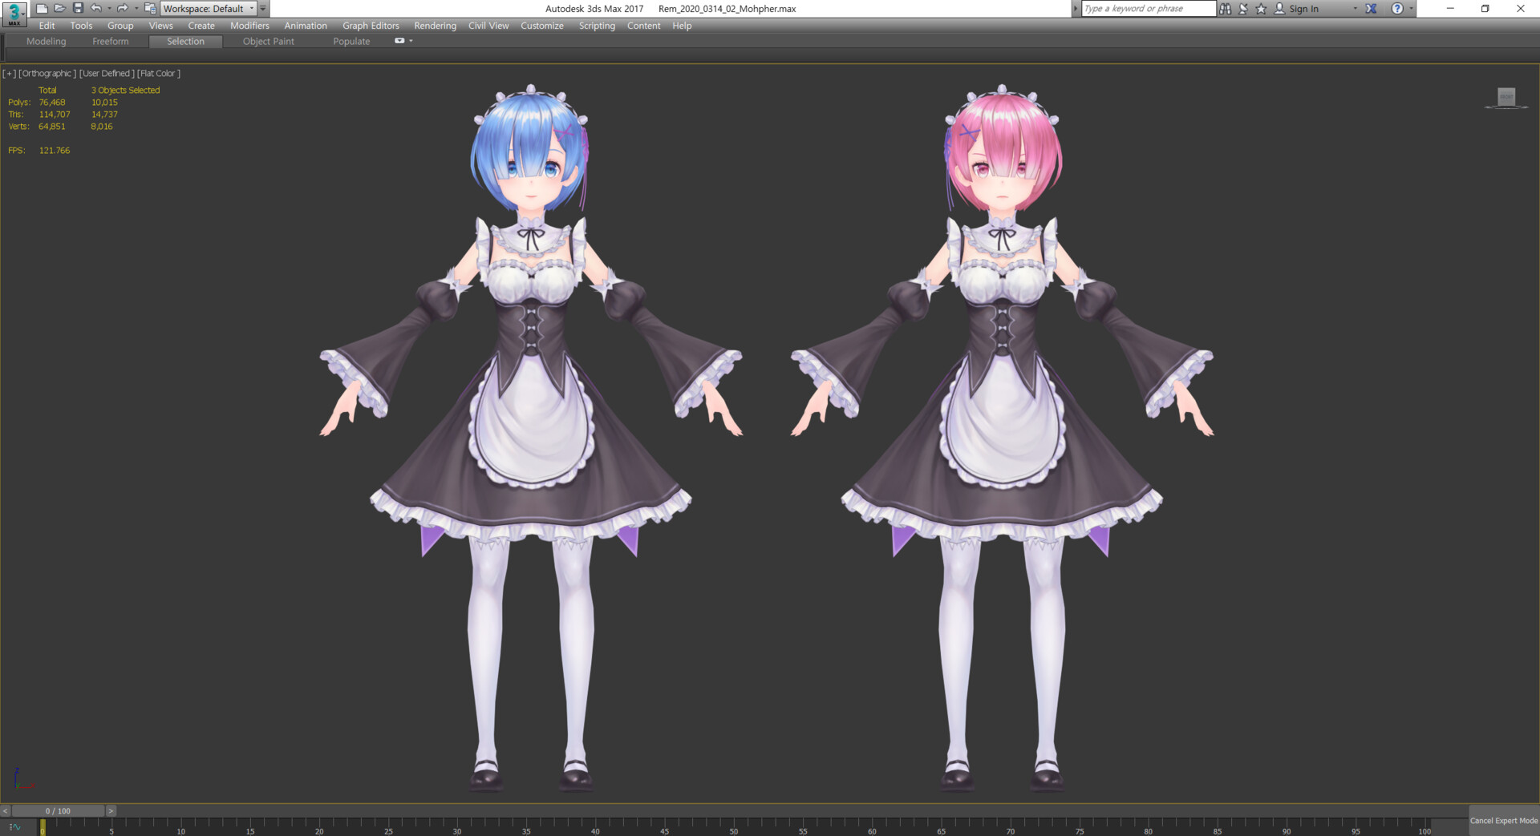The image size is (1540, 836).
Task: Click the 0 / 100 time slider
Action: (58, 811)
